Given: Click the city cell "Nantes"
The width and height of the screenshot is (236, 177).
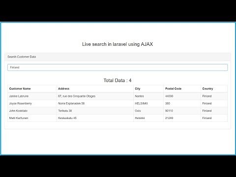Looking at the screenshot, I should pos(139,96).
